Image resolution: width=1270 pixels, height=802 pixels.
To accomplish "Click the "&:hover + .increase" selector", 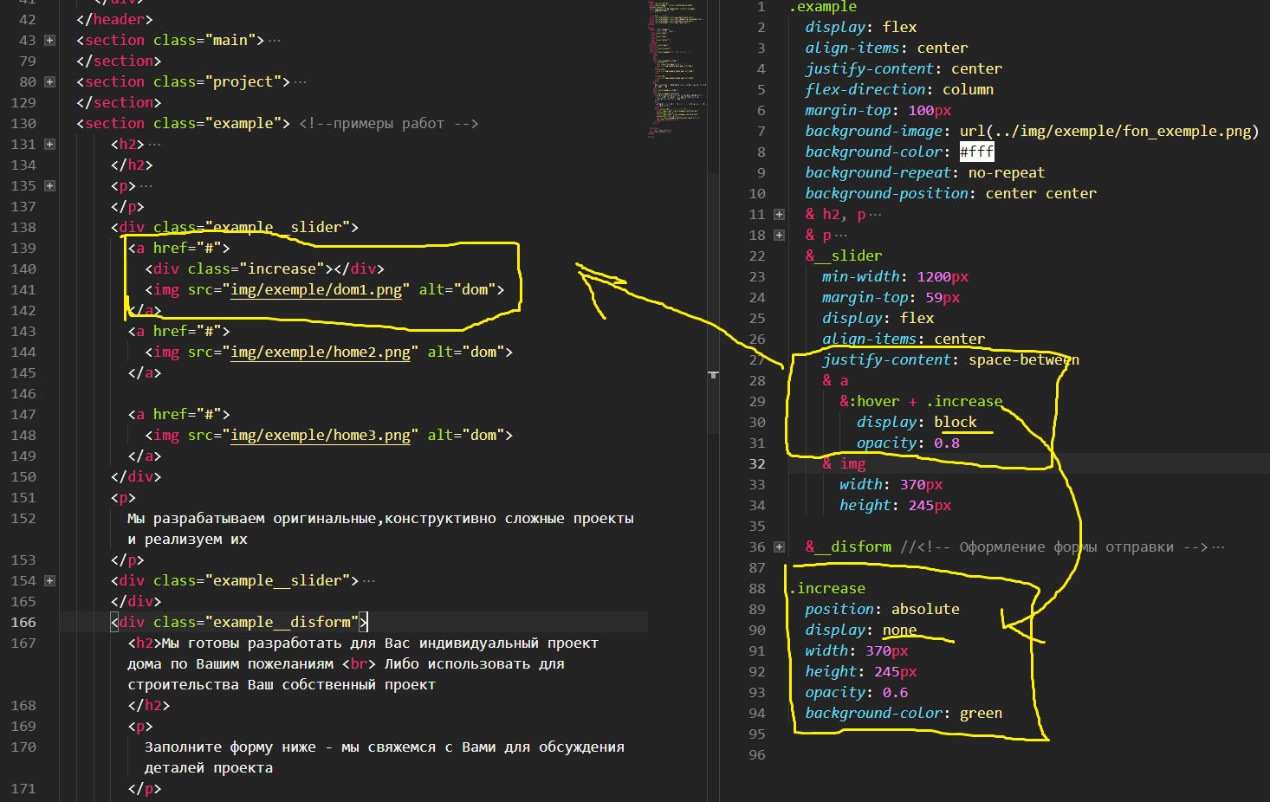I will point(921,402).
